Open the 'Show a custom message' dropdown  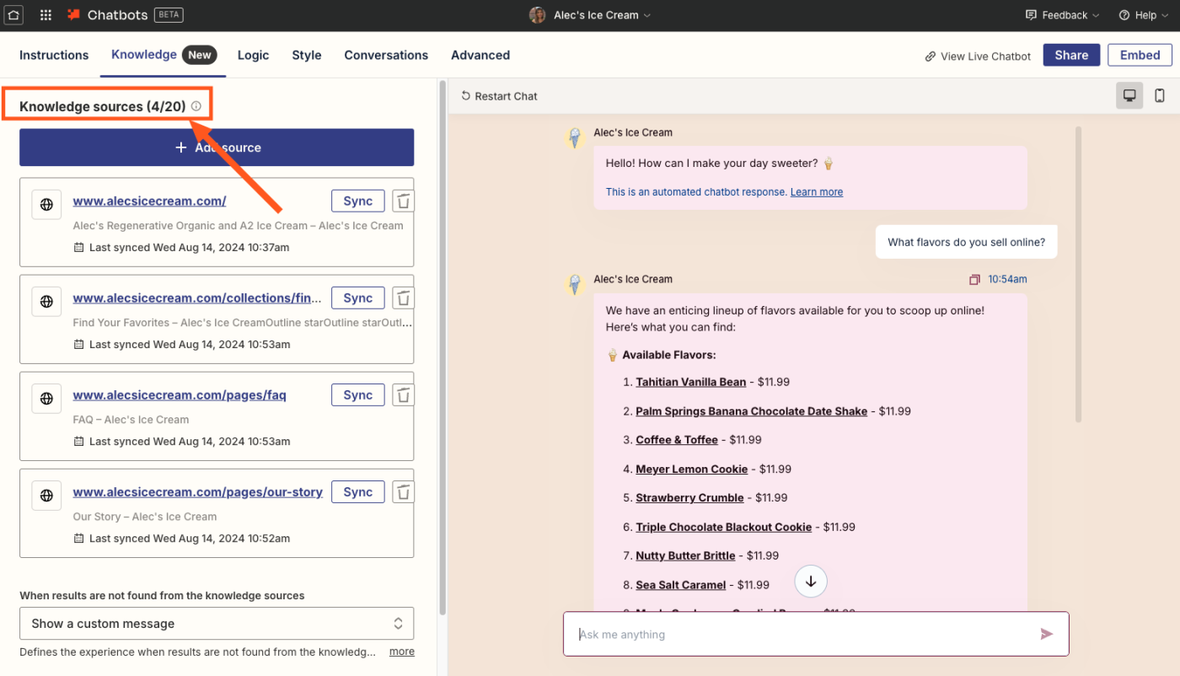pyautogui.click(x=217, y=624)
